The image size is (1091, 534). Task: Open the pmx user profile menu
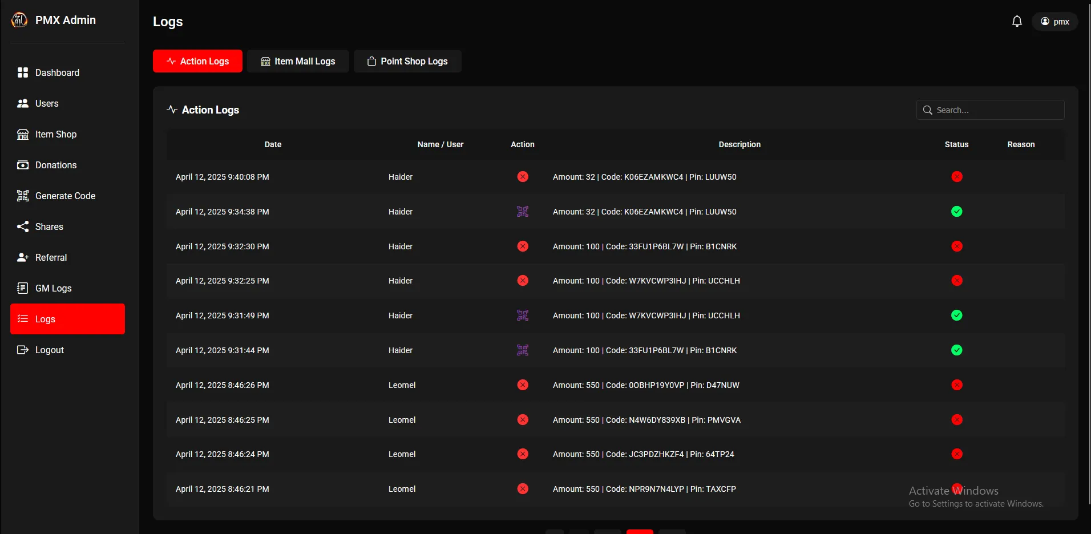1054,22
